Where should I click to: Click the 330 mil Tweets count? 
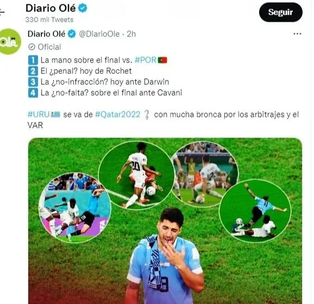click(x=49, y=20)
